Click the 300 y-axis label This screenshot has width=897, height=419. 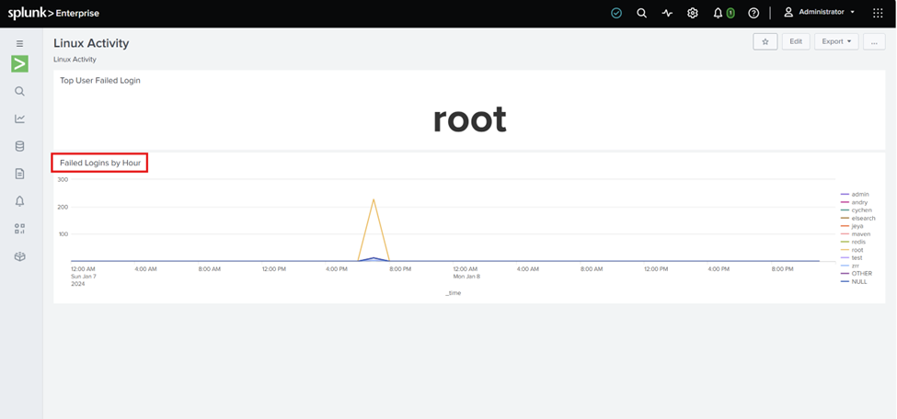(63, 179)
